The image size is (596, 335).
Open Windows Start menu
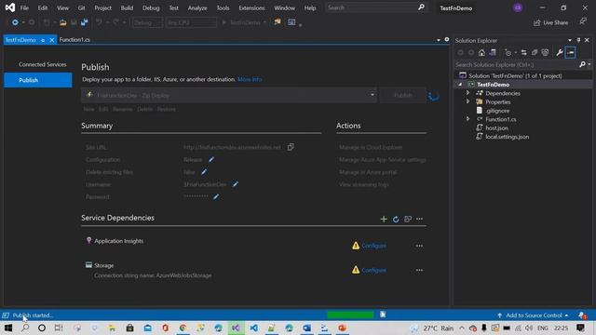(x=8, y=328)
